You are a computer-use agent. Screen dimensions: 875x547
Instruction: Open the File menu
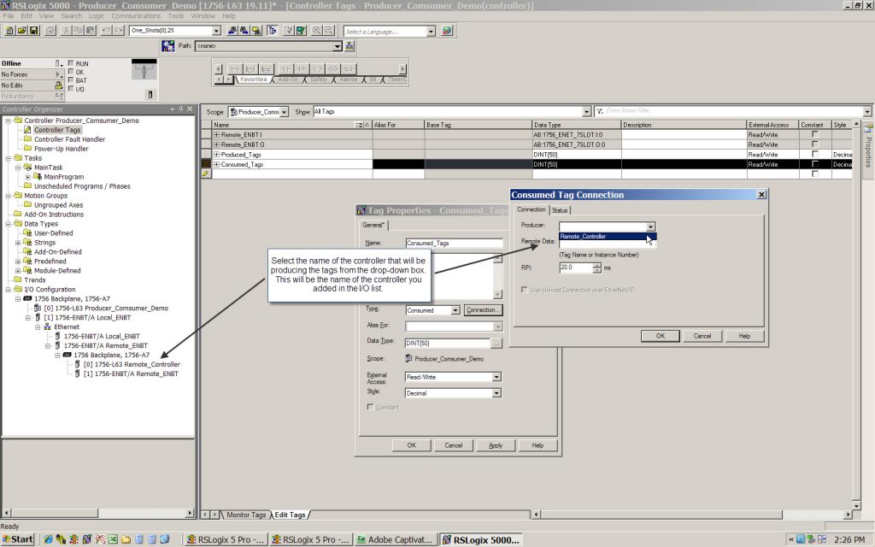9,15
